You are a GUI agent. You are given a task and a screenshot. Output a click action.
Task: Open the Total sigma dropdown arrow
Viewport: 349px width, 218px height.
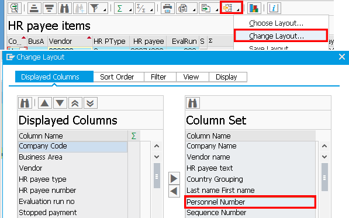coord(130,10)
